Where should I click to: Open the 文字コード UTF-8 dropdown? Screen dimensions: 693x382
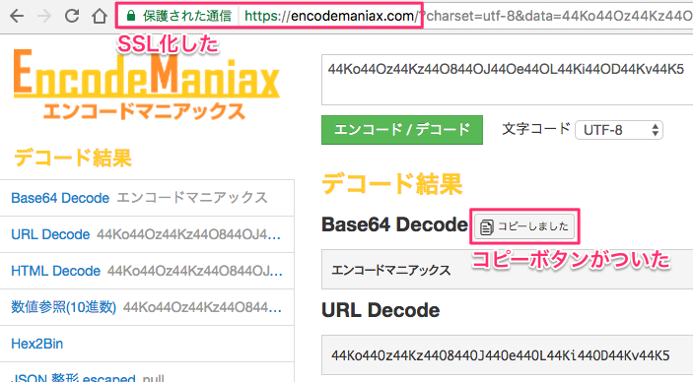pos(619,130)
